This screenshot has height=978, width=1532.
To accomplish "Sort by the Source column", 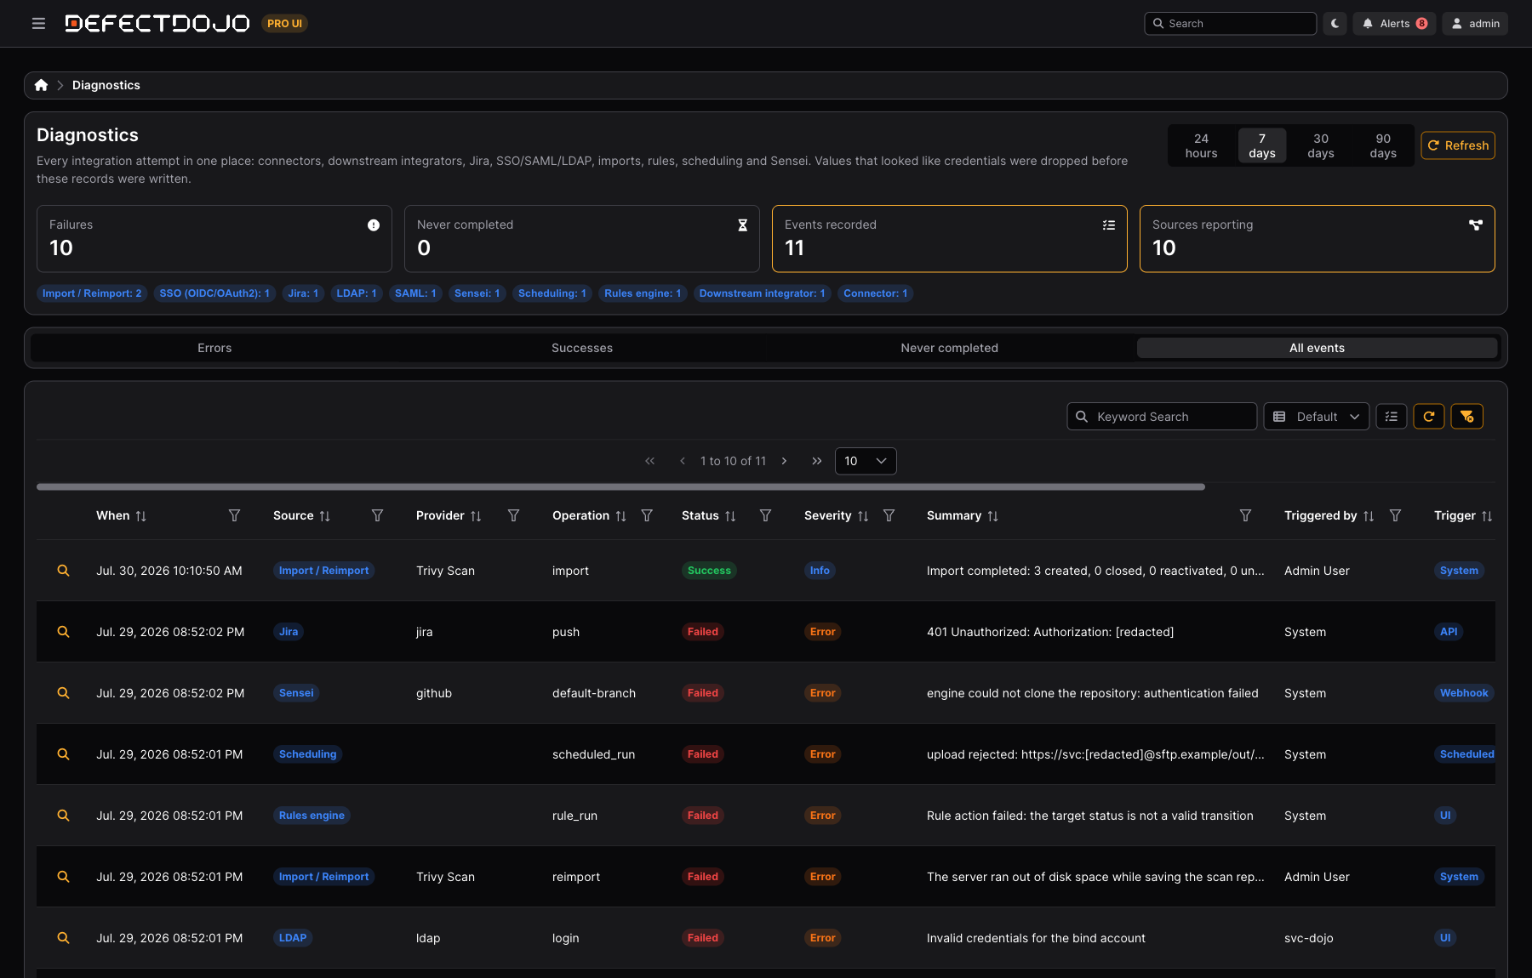I will pyautogui.click(x=324, y=516).
